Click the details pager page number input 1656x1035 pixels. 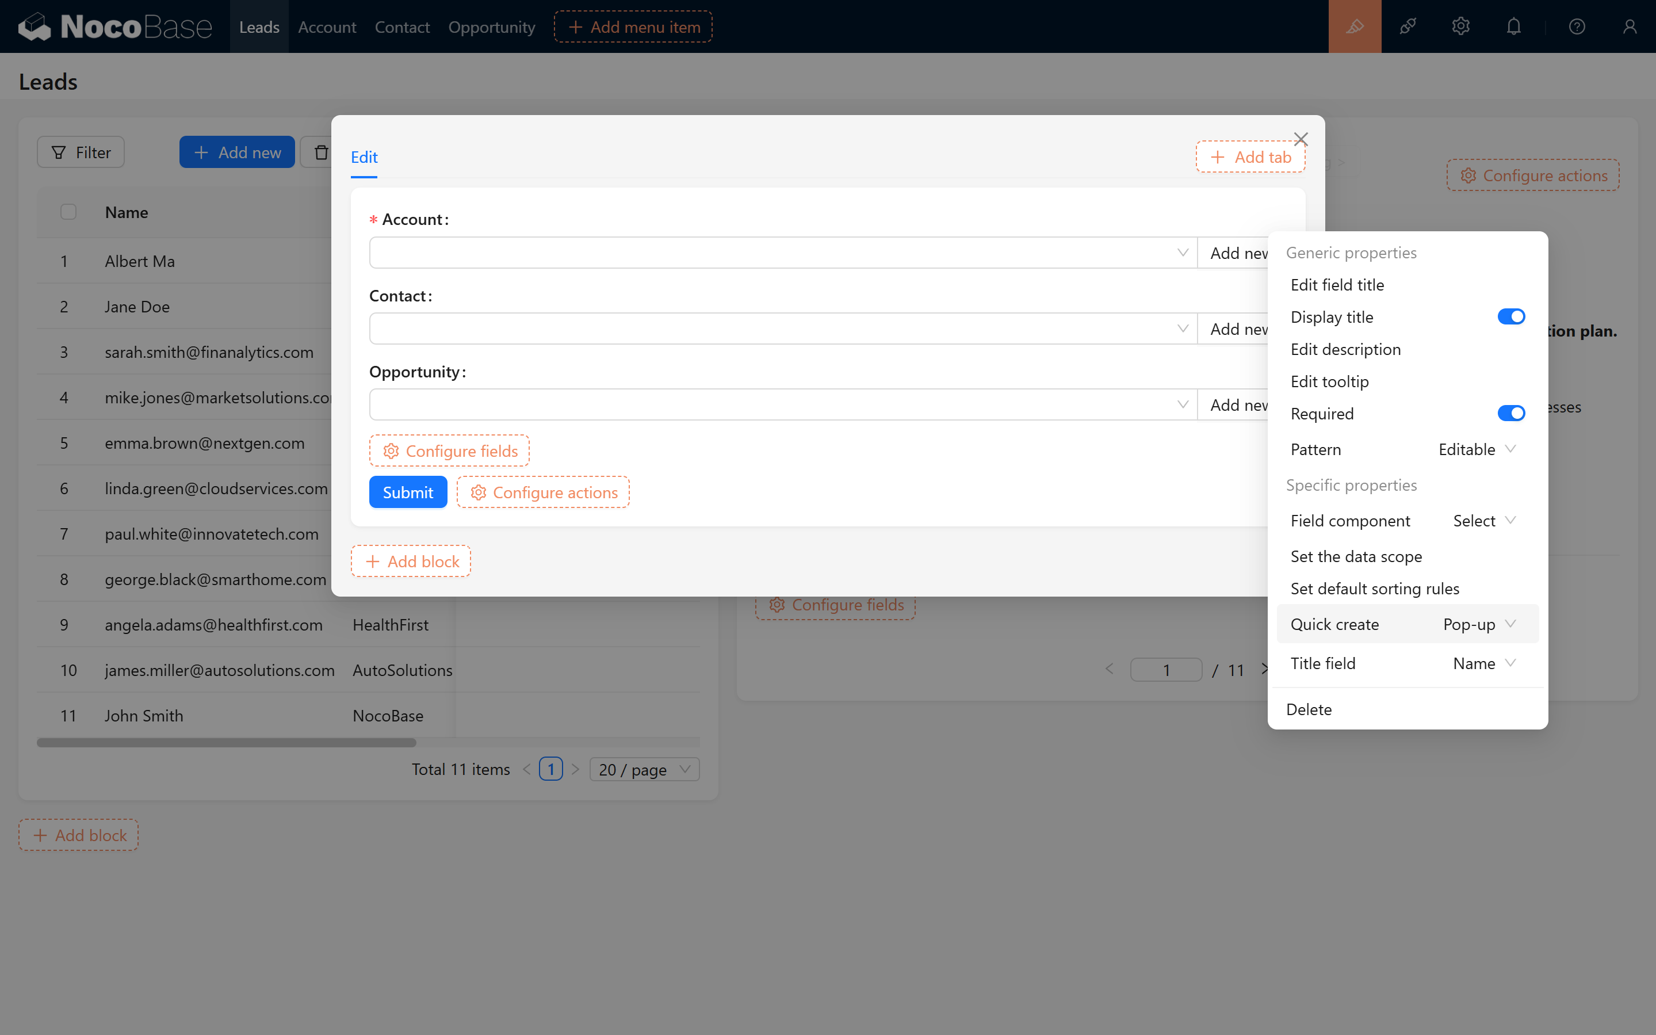(1166, 670)
